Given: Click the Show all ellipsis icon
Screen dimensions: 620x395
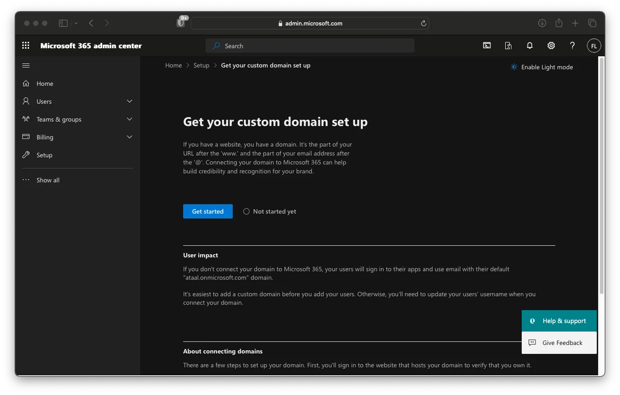Looking at the screenshot, I should [x=26, y=180].
